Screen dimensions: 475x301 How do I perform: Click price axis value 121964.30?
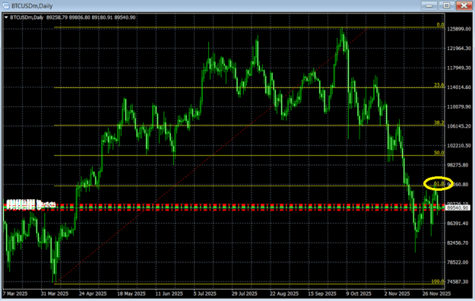click(459, 49)
